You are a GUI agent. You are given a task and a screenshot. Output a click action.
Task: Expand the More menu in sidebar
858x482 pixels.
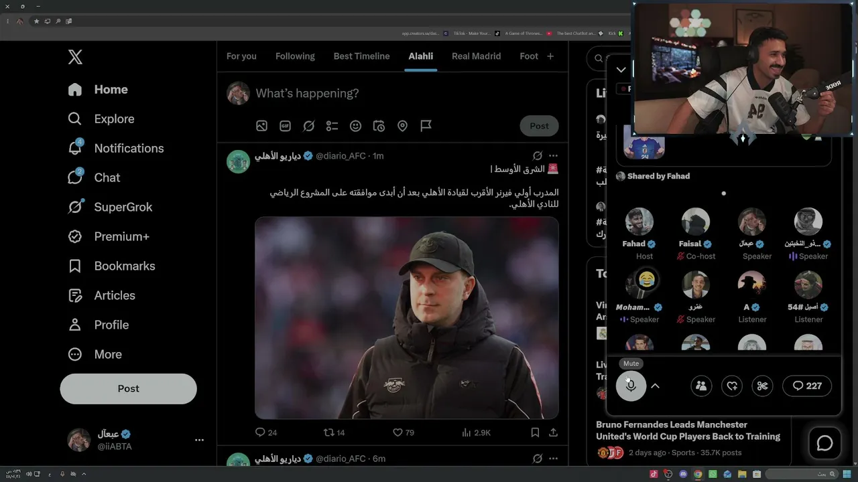click(x=95, y=355)
